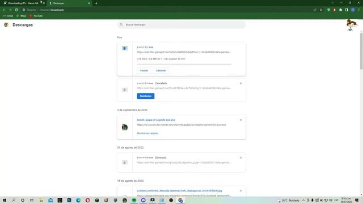The width and height of the screenshot is (363, 204).
Task: Switch to Chrome on the taskbar
Action: pyautogui.click(x=180, y=200)
